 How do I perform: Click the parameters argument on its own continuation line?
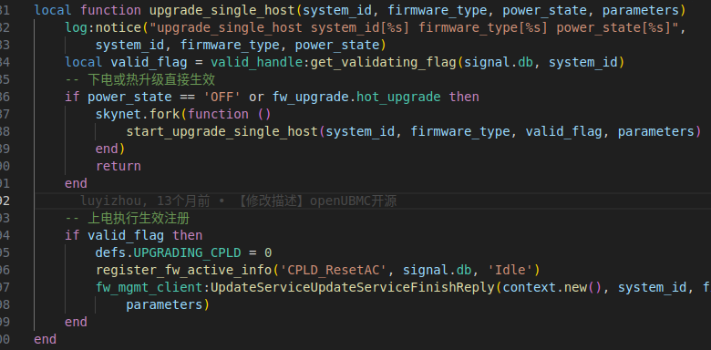click(x=164, y=304)
